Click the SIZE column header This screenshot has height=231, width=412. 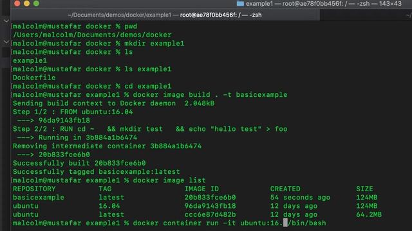click(x=364, y=189)
